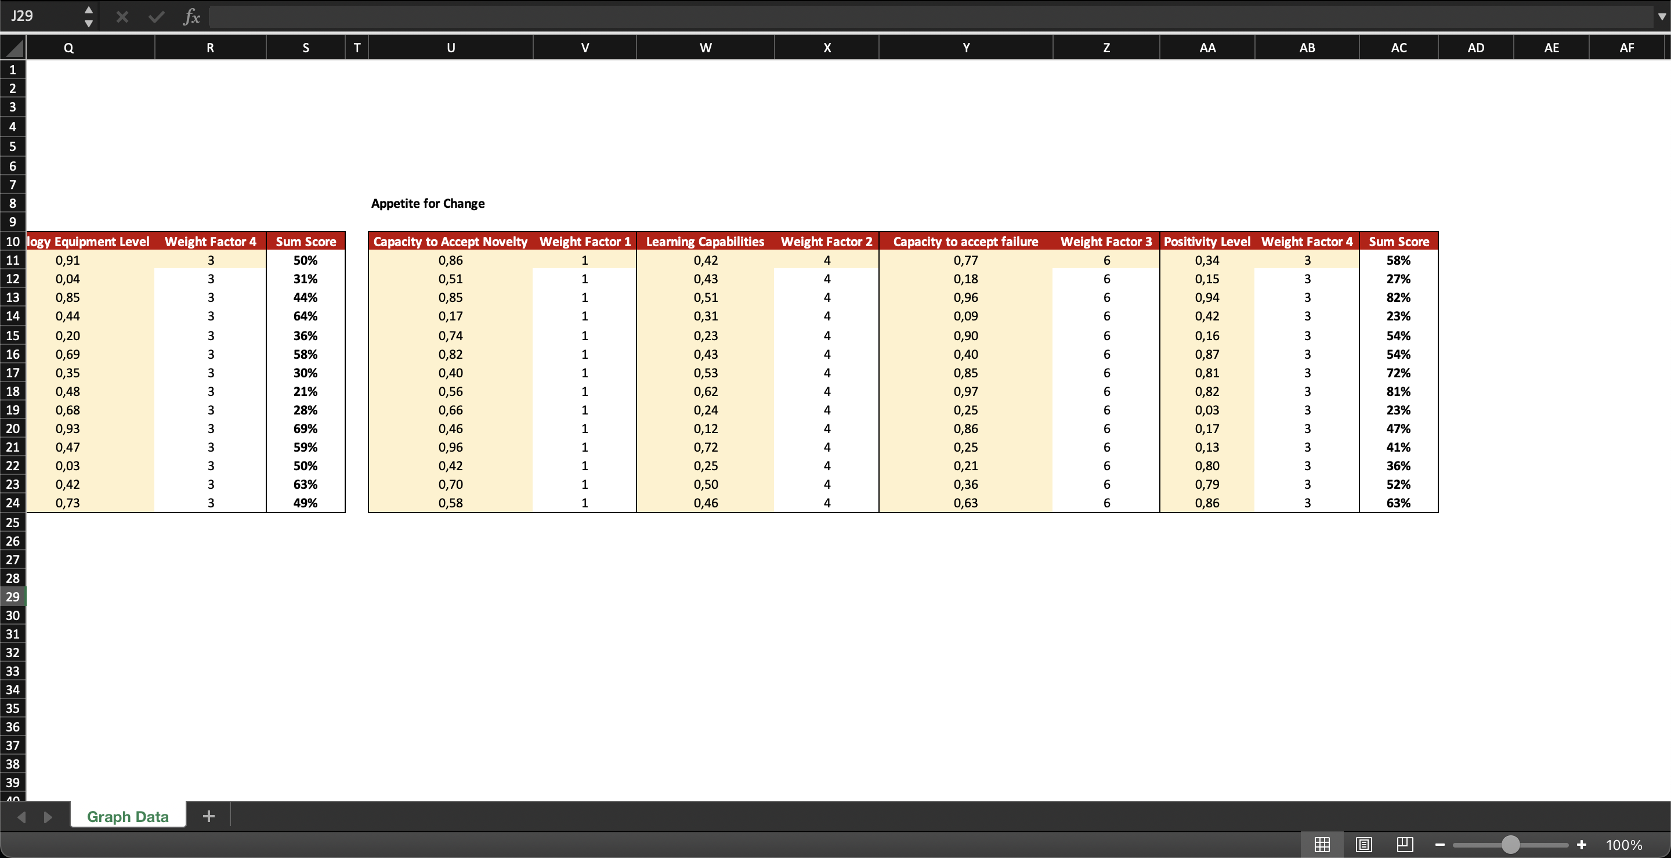Zoom out with the minus button
Image resolution: width=1671 pixels, height=858 pixels.
tap(1440, 845)
